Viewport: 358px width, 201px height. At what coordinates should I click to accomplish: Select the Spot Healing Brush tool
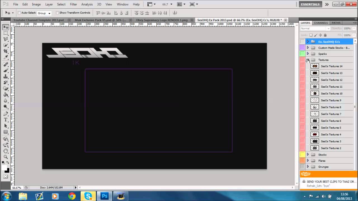click(6, 64)
